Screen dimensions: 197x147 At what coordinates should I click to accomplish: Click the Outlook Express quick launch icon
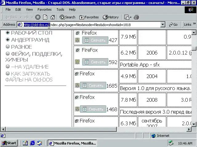click(40, 143)
